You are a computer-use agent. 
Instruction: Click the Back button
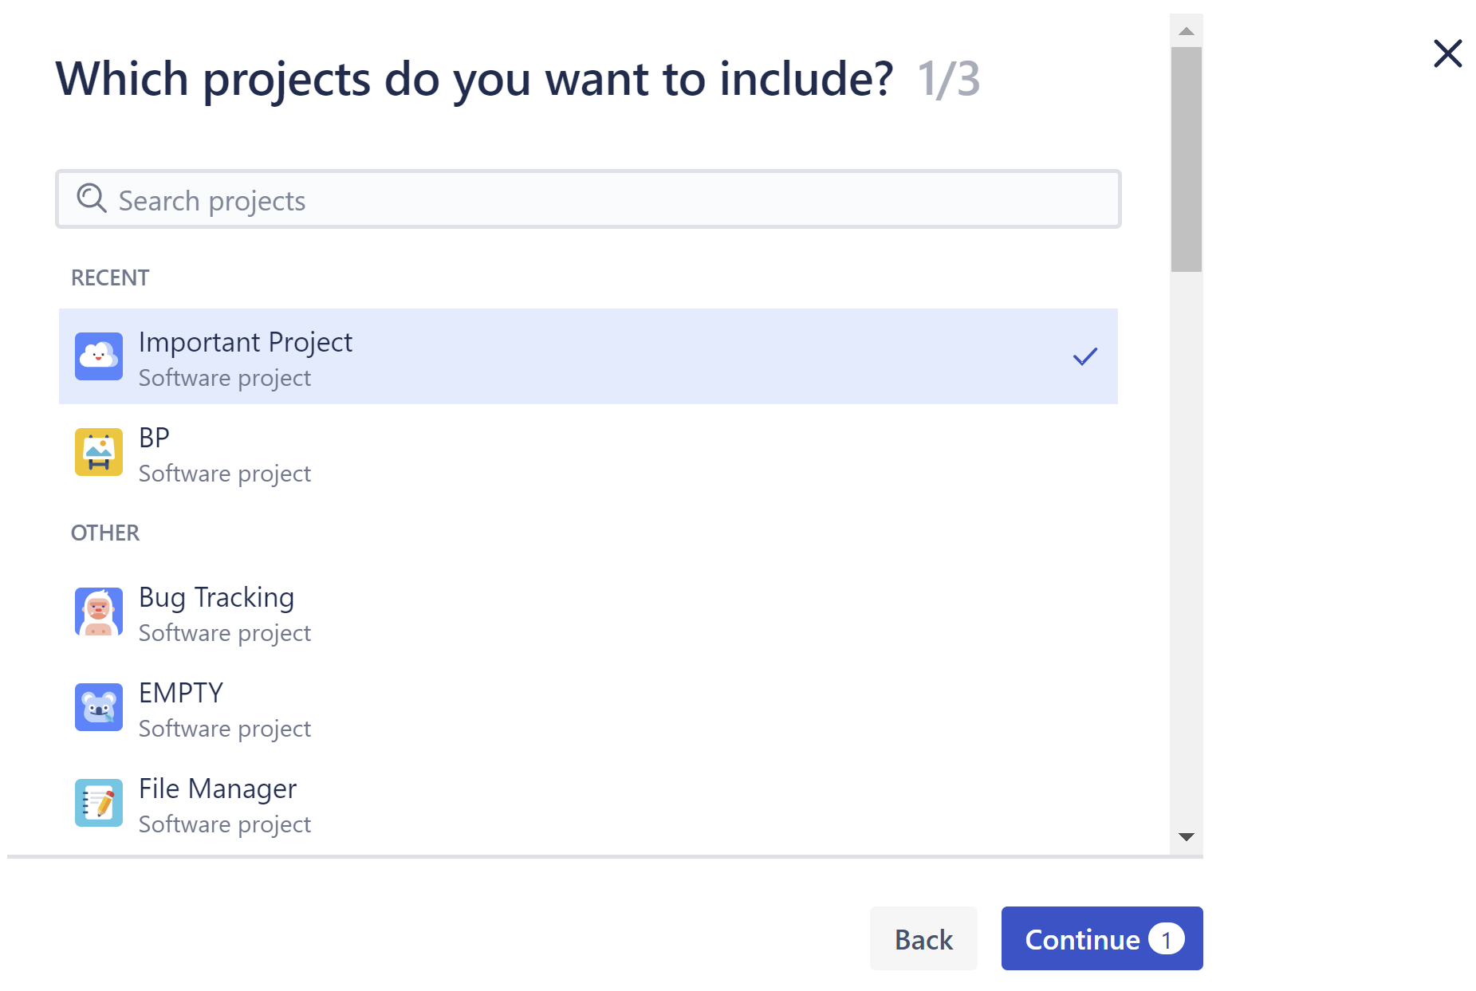coord(923,939)
